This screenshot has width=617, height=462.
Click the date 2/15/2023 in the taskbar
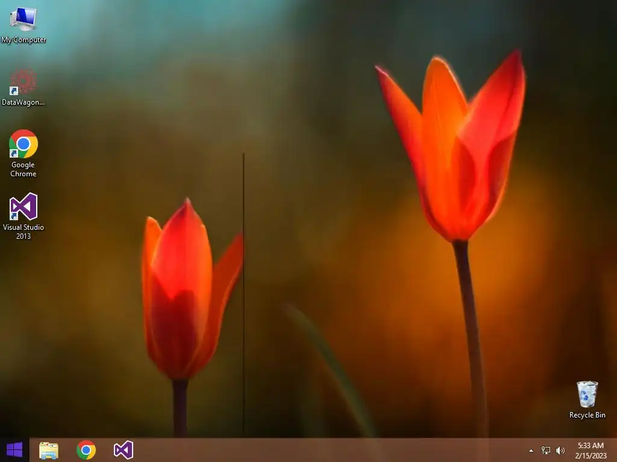[x=590, y=456]
